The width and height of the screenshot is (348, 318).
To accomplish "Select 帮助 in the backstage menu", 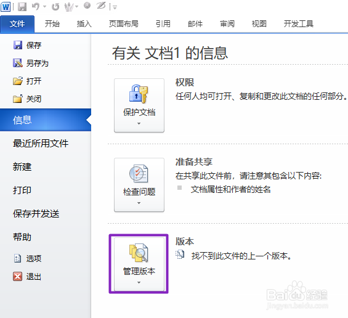I will click(22, 237).
